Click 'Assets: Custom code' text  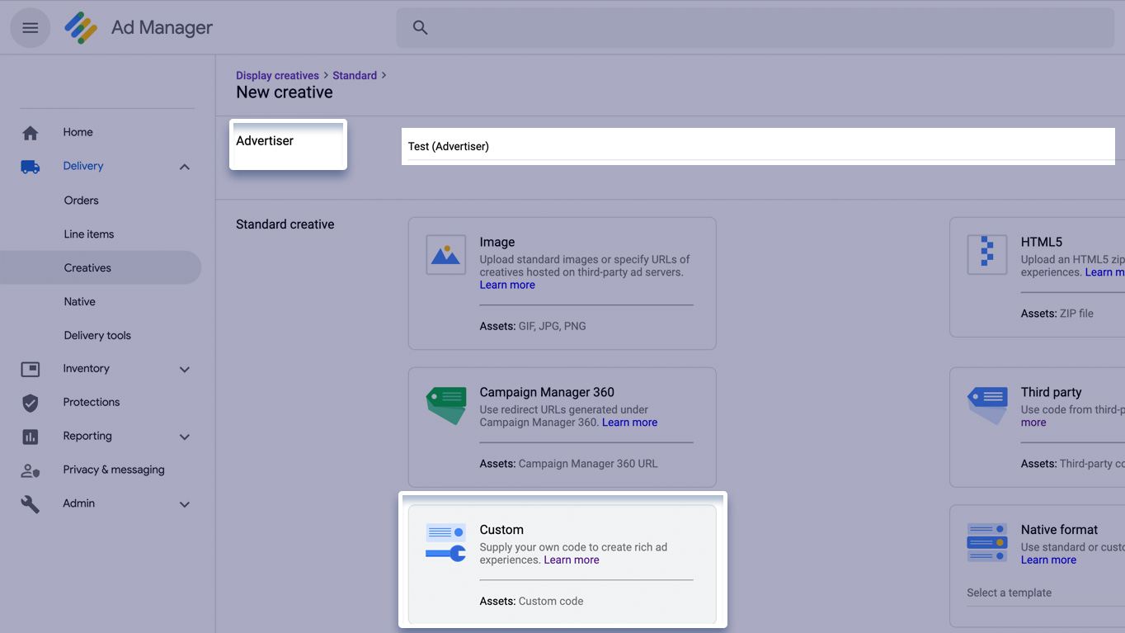tap(531, 602)
